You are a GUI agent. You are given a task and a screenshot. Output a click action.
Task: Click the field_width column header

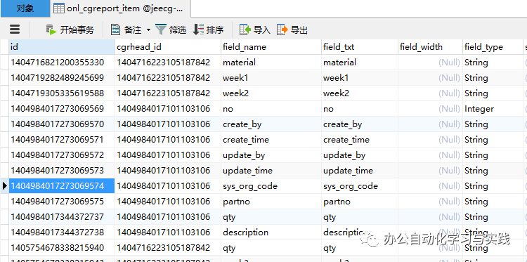pos(430,47)
